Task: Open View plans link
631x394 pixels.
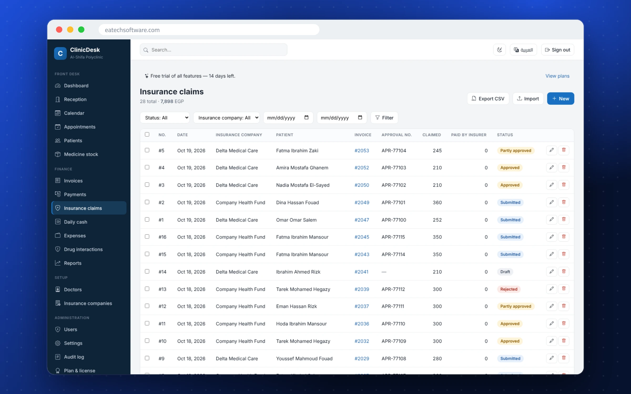Action: click(x=557, y=76)
